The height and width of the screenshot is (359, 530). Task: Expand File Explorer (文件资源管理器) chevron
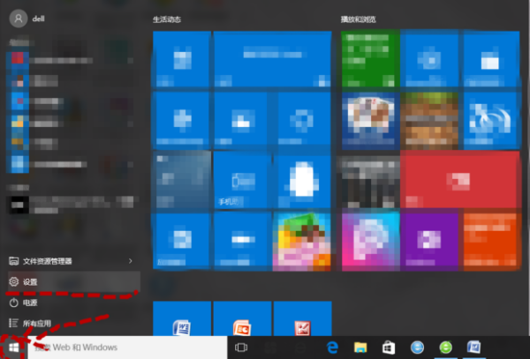tap(131, 261)
